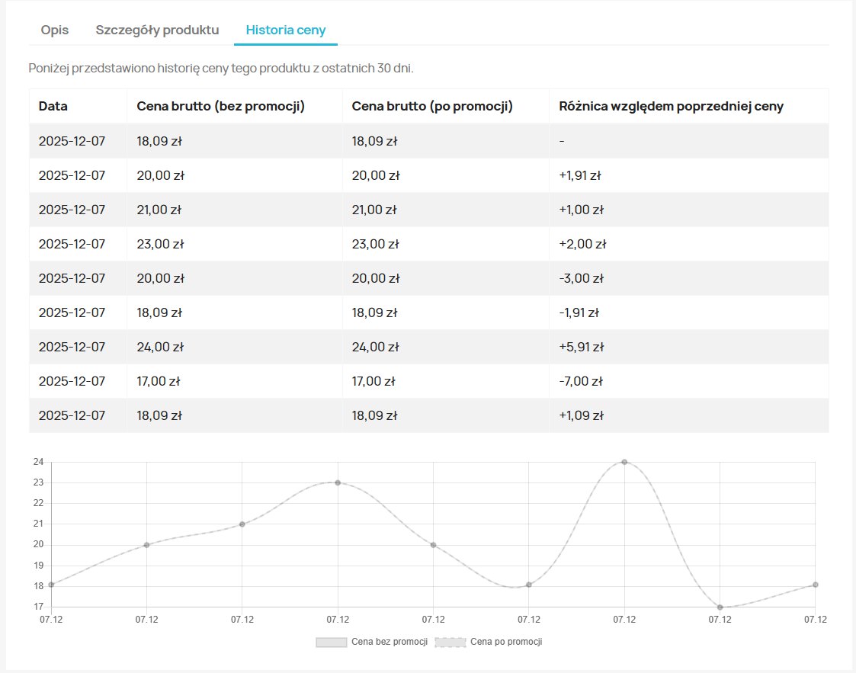Click Cena brutto (po promocji) column header

click(432, 106)
